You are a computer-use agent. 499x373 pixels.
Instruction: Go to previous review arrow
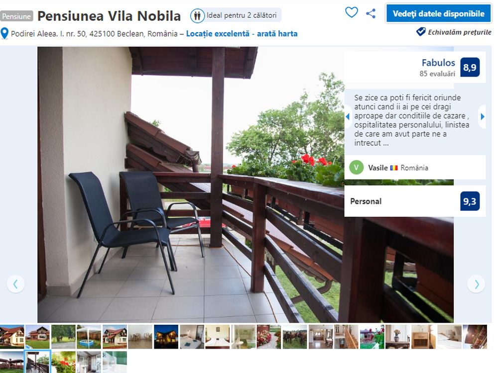(348, 116)
